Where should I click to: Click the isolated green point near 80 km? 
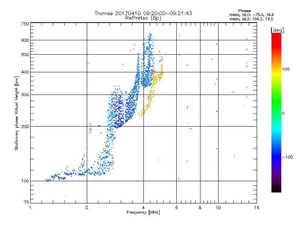pyautogui.click(x=66, y=195)
